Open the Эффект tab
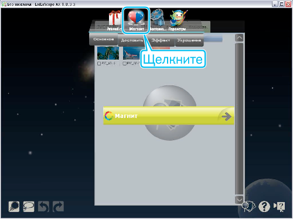 click(161, 40)
